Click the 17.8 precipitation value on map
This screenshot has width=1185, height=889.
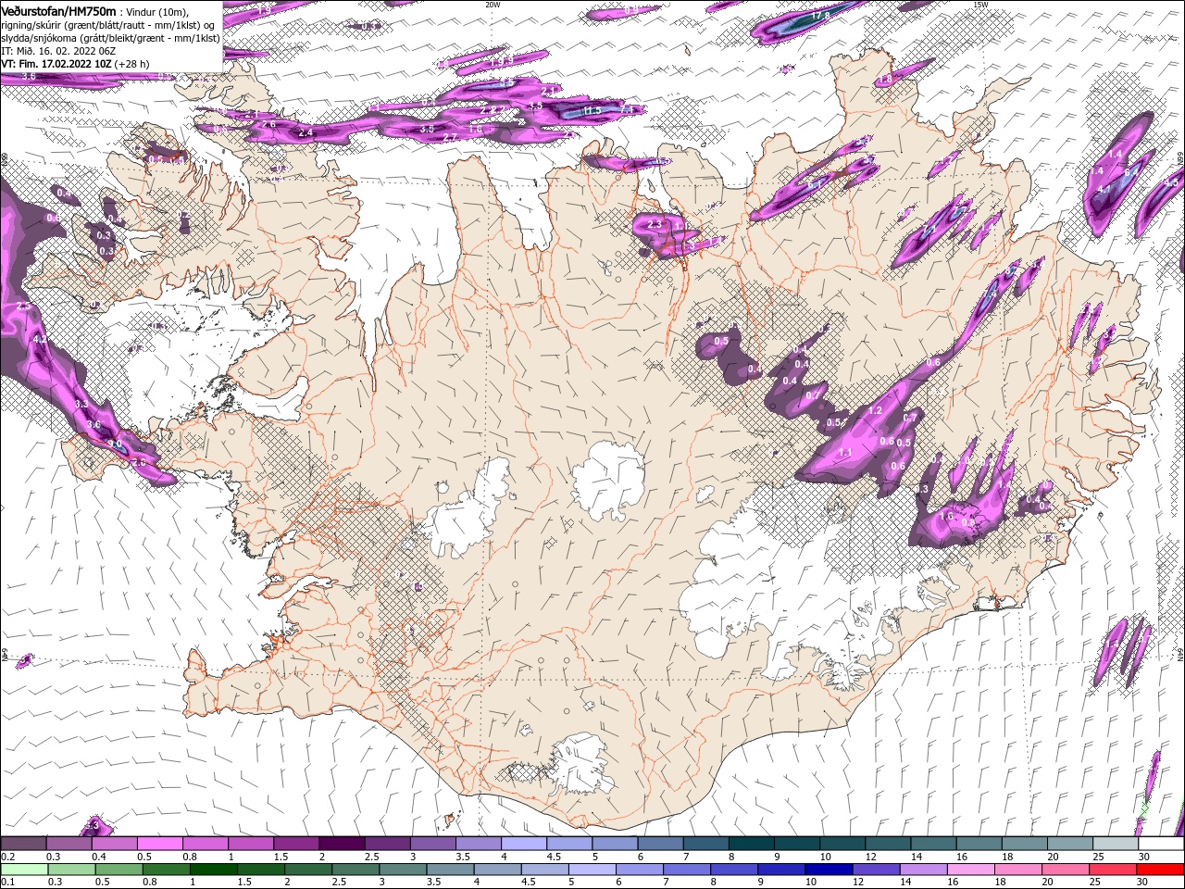pyautogui.click(x=820, y=16)
